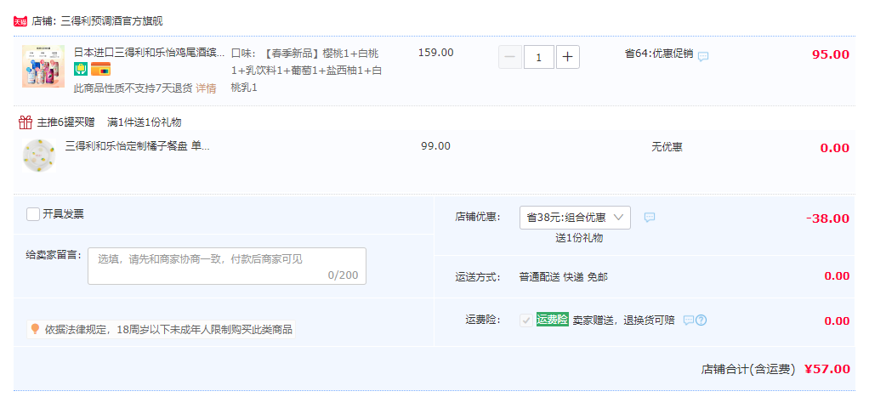Viewport: 869px width, 397px height.
Task: Open 三得利和乐怡定制橘子餐盘 gift item title
Action: pyautogui.click(x=138, y=146)
